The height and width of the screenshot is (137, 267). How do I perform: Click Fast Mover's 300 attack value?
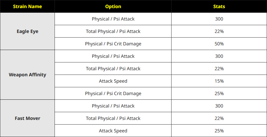[x=219, y=106]
